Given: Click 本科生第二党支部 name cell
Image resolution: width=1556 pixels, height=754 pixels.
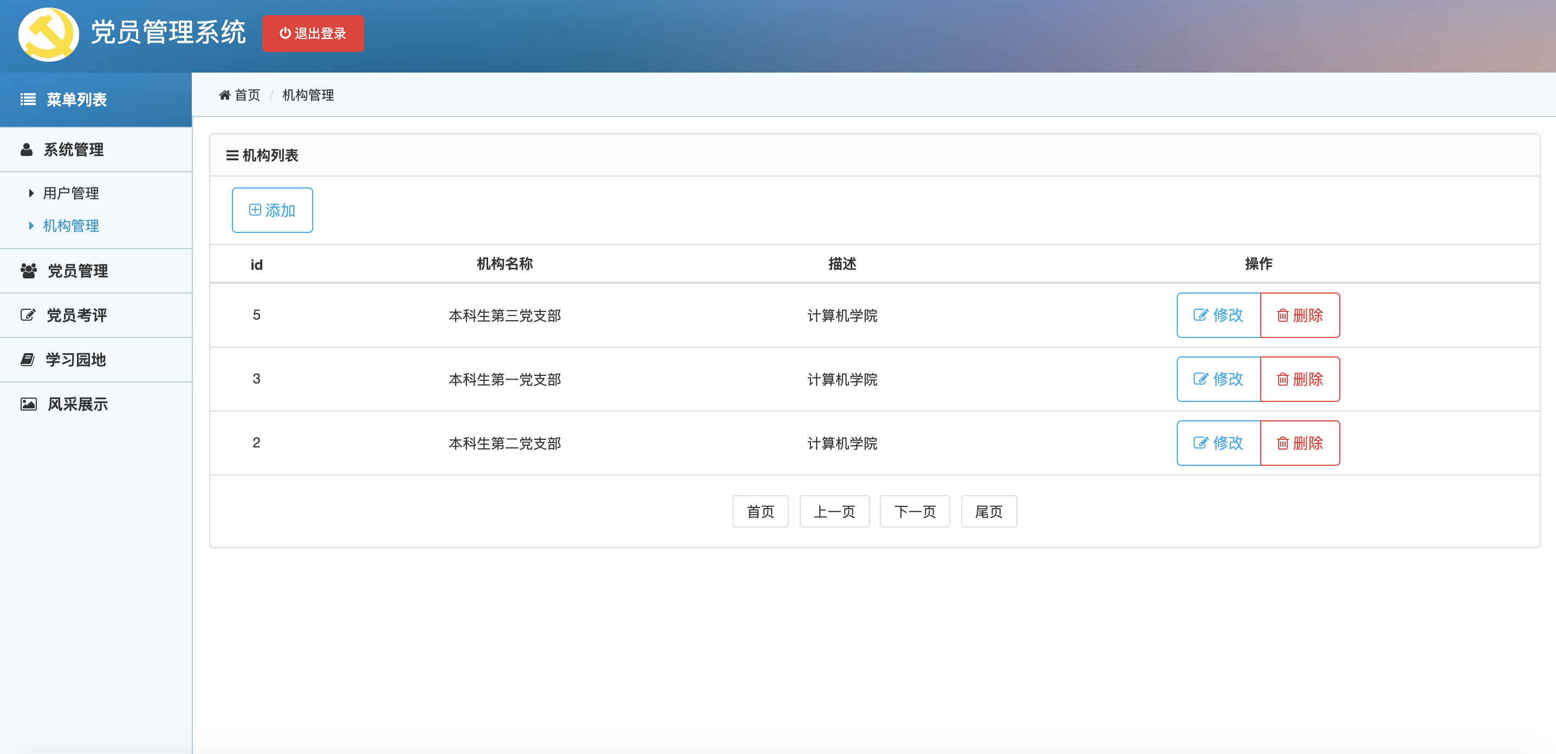Looking at the screenshot, I should pos(505,443).
